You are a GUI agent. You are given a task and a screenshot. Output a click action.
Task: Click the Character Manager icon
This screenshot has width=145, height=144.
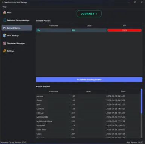coord(5,43)
